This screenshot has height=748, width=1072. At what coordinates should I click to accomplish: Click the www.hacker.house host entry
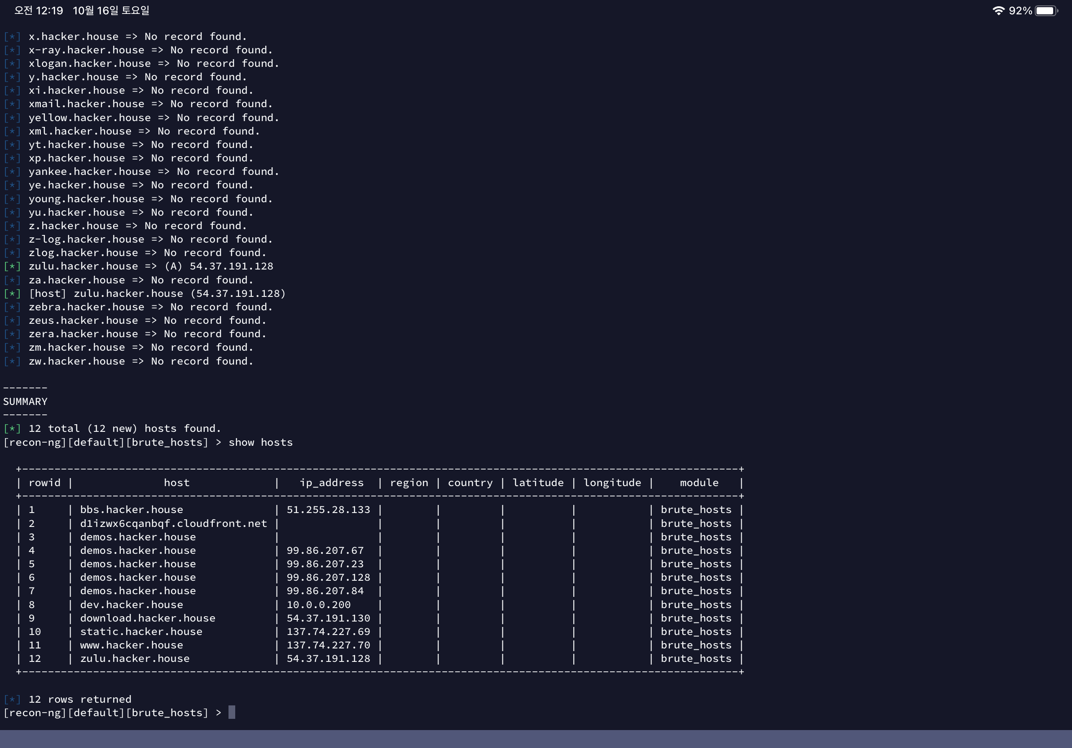(131, 645)
